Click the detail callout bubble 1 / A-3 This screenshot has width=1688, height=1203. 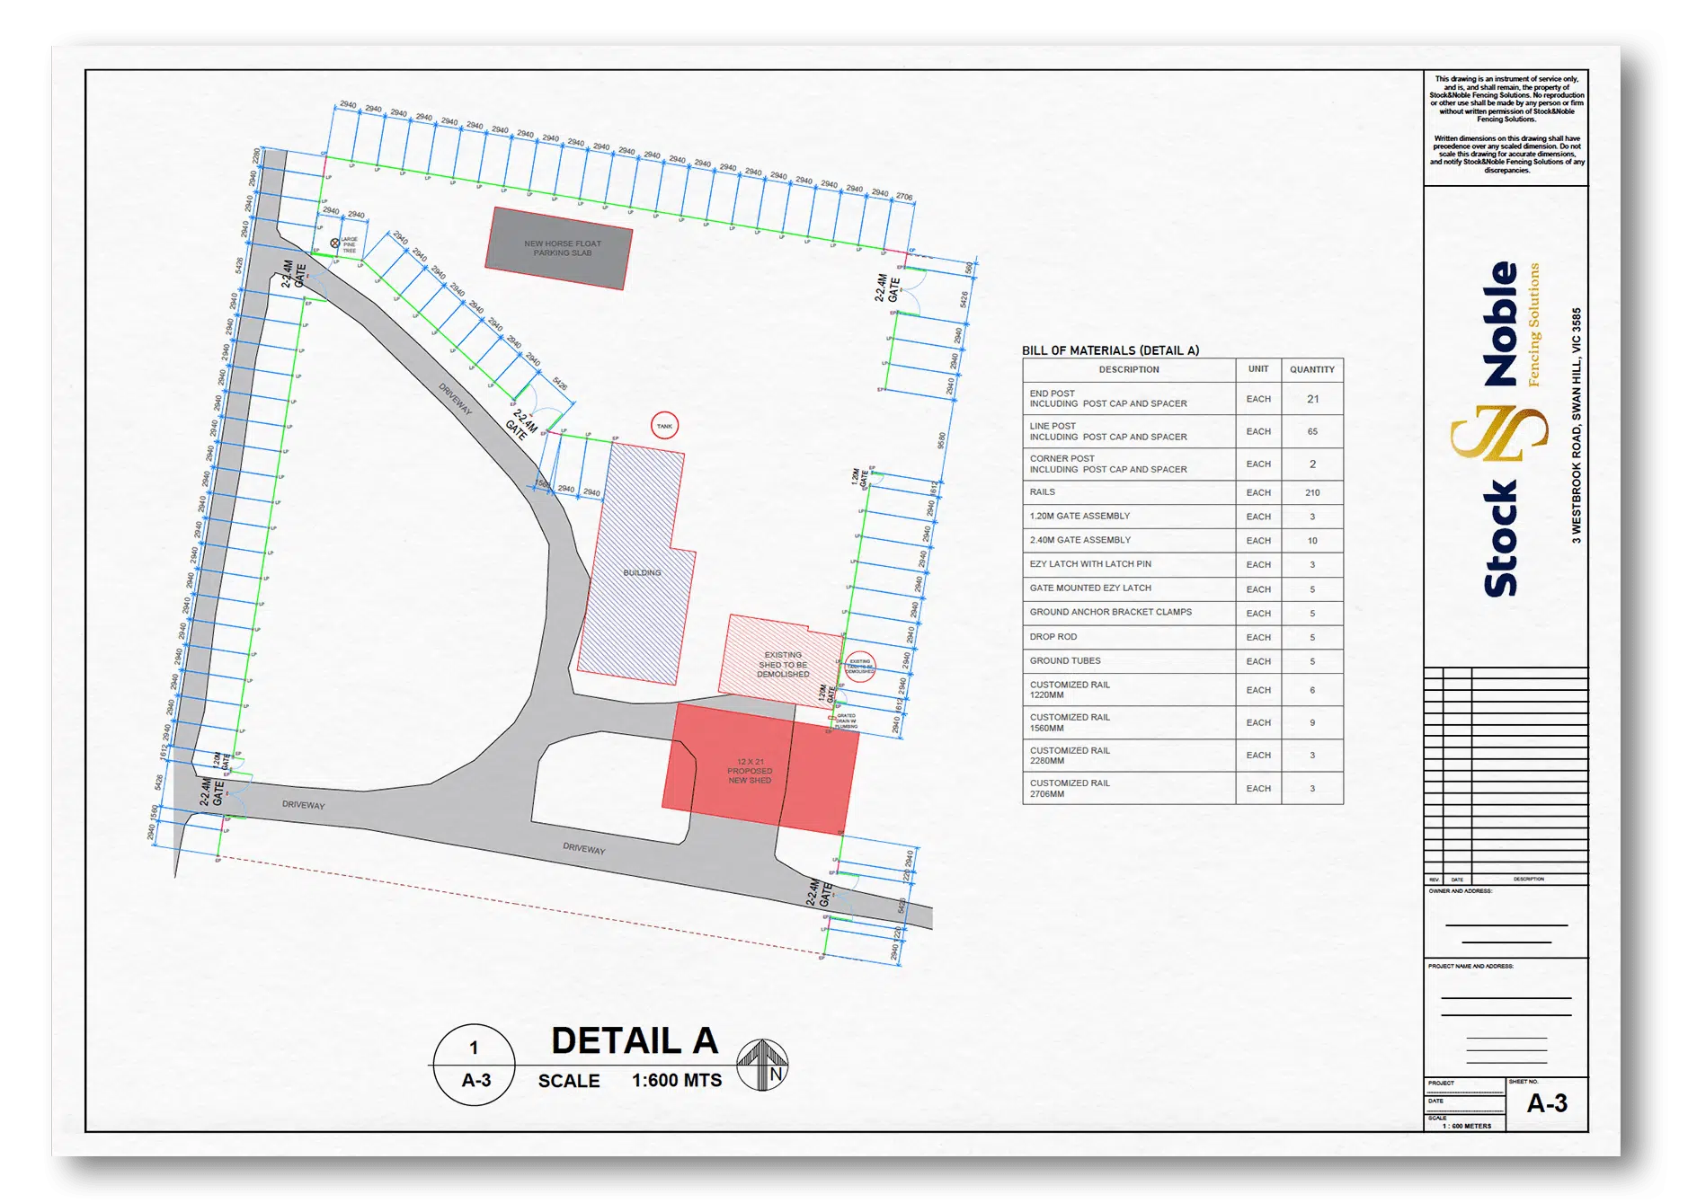pyautogui.click(x=474, y=1065)
